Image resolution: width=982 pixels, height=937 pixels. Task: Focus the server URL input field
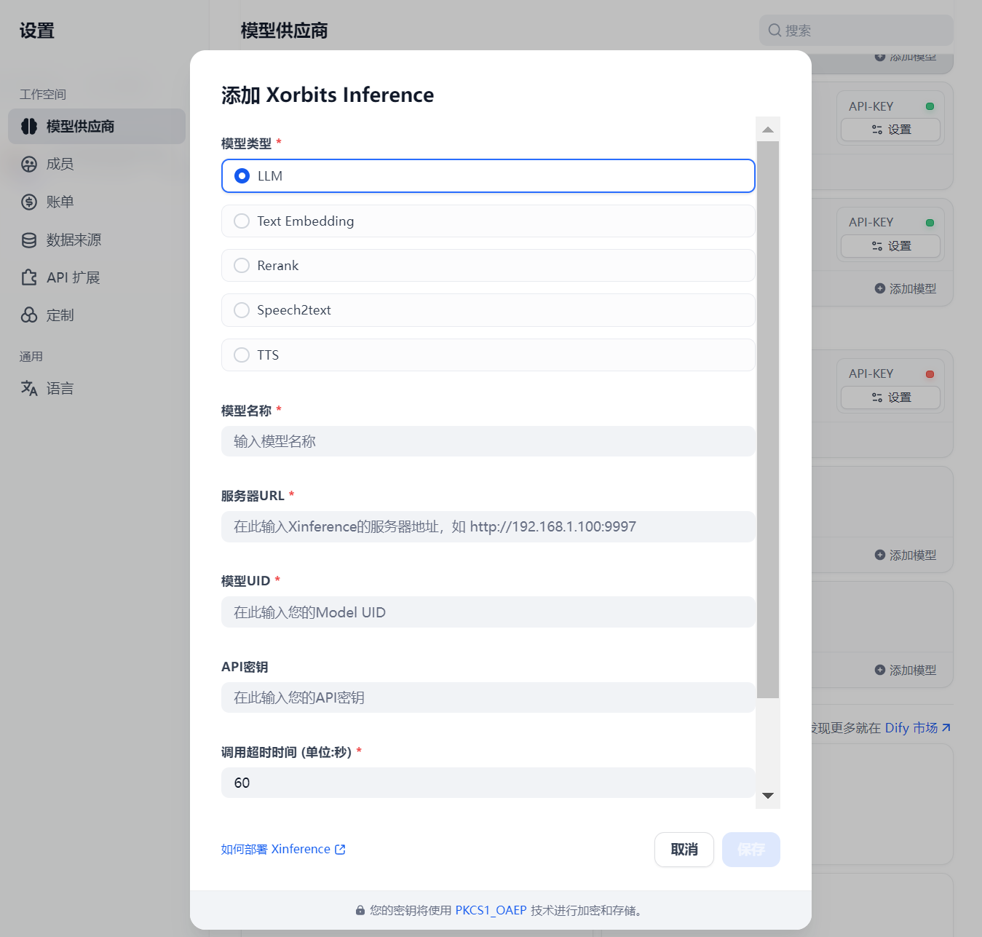coord(488,526)
